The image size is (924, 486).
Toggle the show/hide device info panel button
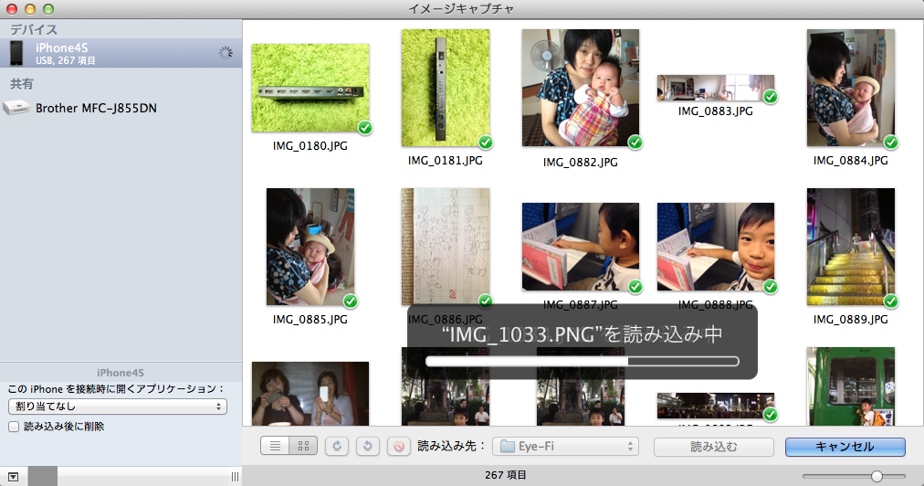click(x=13, y=477)
